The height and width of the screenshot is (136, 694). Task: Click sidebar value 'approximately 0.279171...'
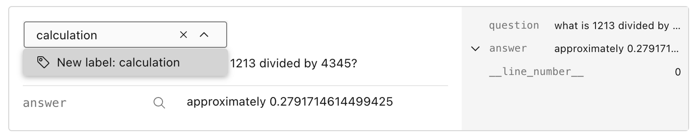click(x=616, y=49)
